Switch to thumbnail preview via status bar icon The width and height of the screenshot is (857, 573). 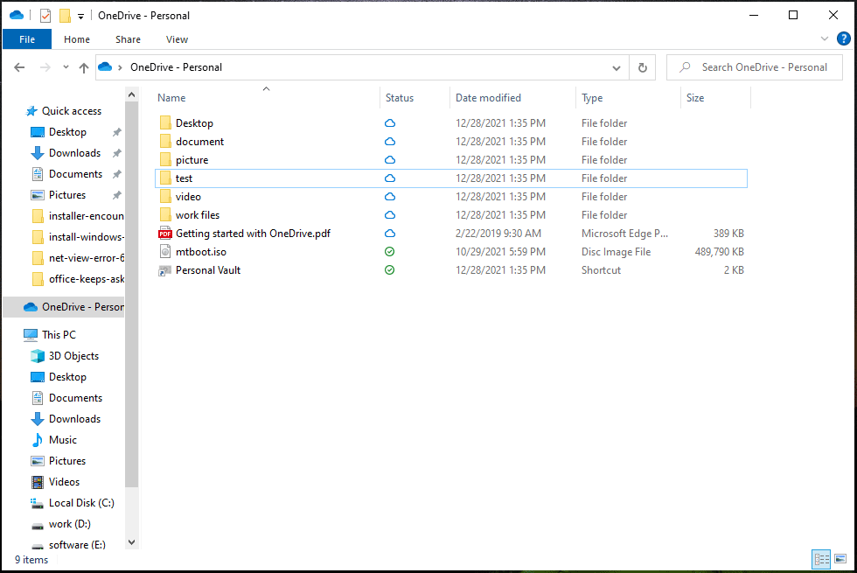point(841,559)
